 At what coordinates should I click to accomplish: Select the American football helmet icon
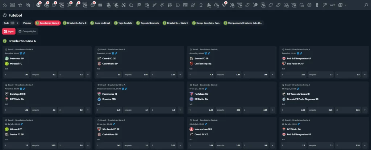[x=301, y=5]
